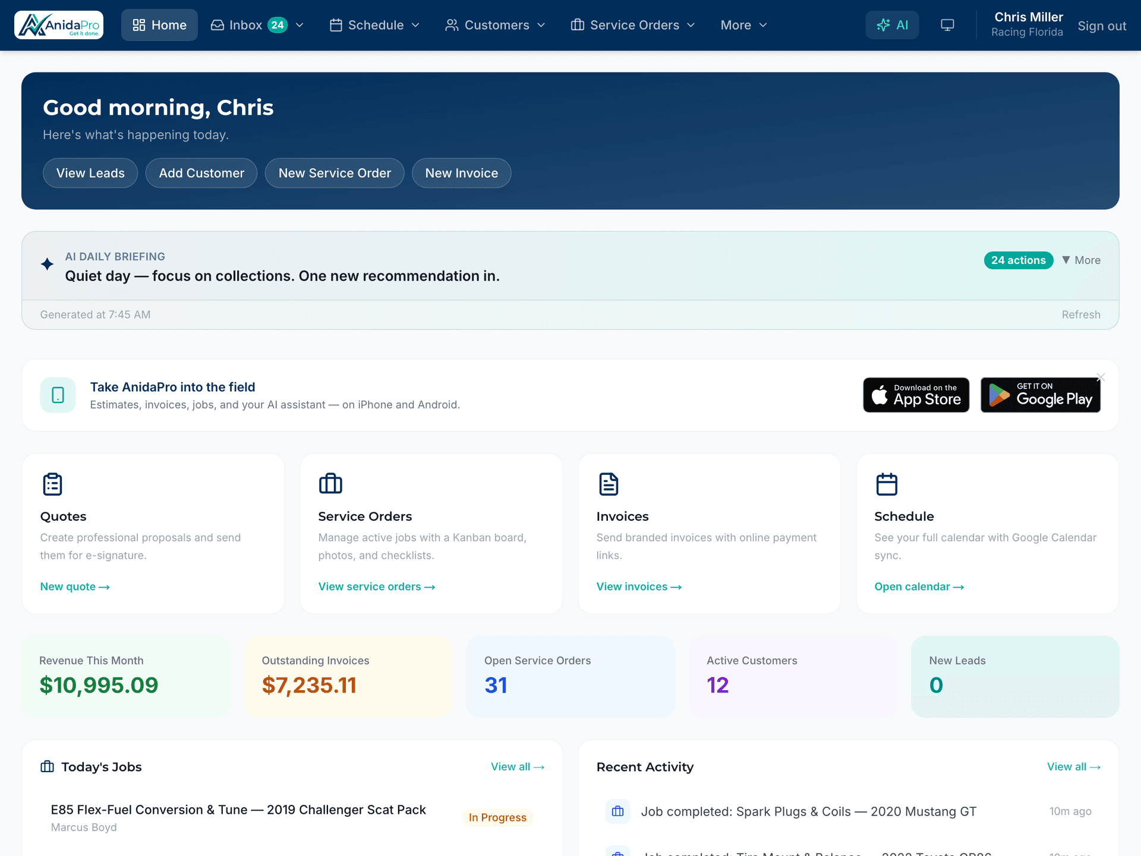
Task: Refresh the AI daily briefing
Action: coord(1081,314)
